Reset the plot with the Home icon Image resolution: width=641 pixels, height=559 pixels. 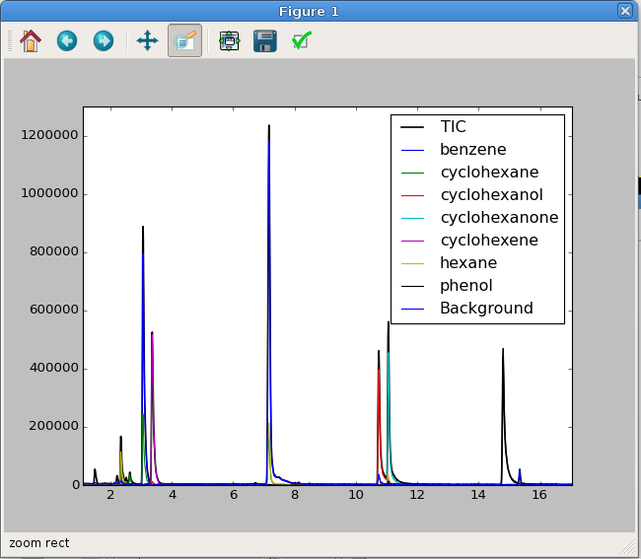click(x=31, y=40)
